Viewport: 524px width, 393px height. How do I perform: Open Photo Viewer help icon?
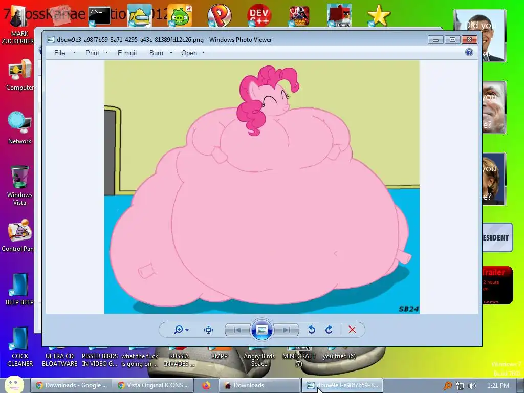coord(469,52)
